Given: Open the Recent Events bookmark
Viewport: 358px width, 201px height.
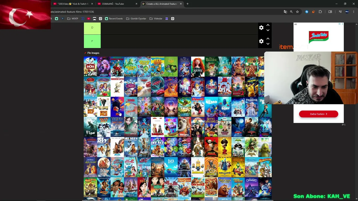Looking at the screenshot, I should (x=114, y=19).
